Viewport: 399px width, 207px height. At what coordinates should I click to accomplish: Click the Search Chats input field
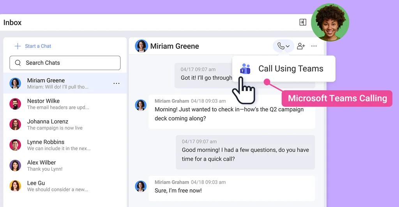coord(65,63)
